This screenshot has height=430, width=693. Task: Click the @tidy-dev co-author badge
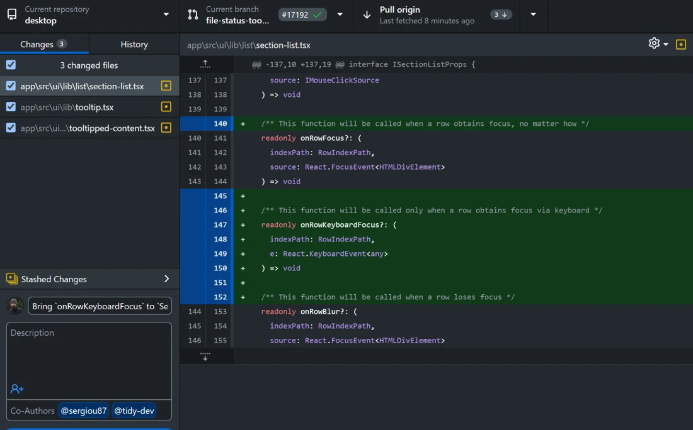coord(134,411)
